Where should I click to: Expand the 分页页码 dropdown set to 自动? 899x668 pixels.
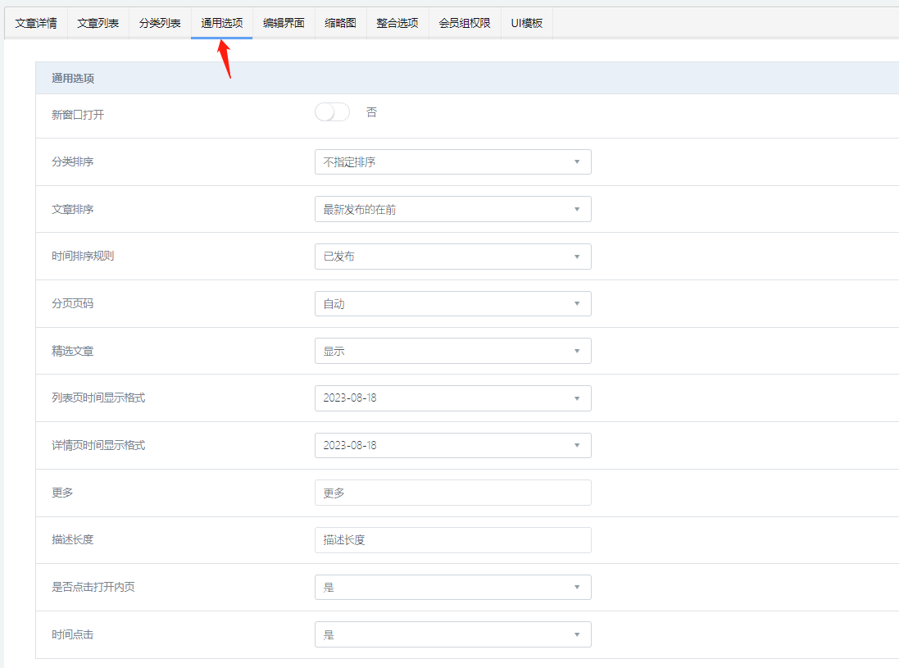[452, 304]
